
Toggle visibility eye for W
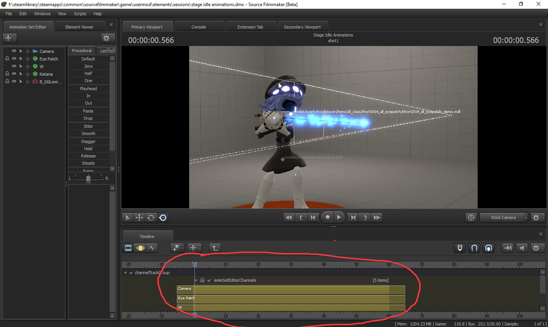tap(14, 66)
